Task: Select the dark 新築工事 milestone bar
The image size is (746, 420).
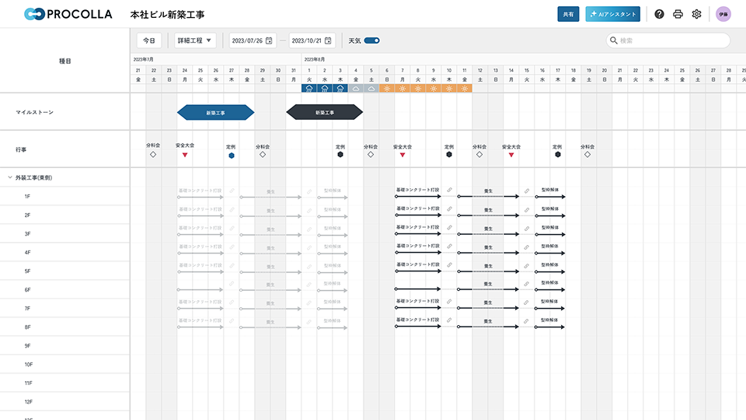Action: pos(325,112)
